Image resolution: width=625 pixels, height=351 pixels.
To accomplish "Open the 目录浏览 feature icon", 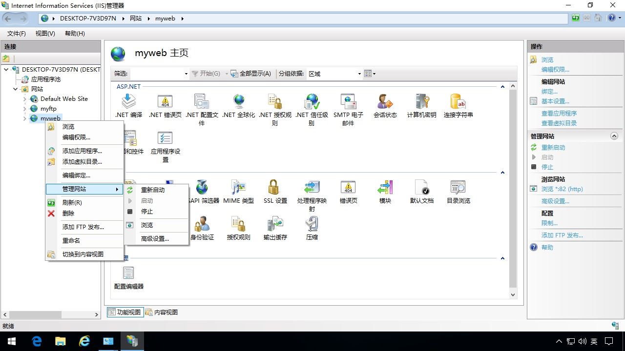I will pos(458,192).
